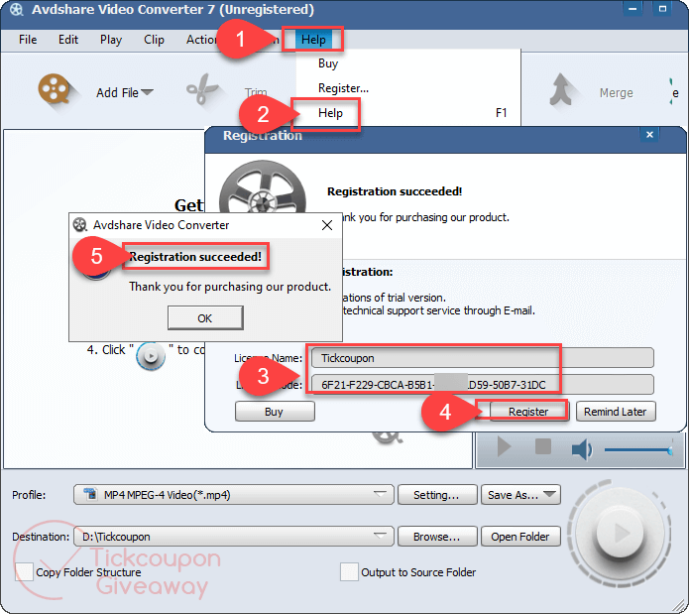Choose Buy from the Help dropdown
This screenshot has height=614, width=689.
point(328,63)
